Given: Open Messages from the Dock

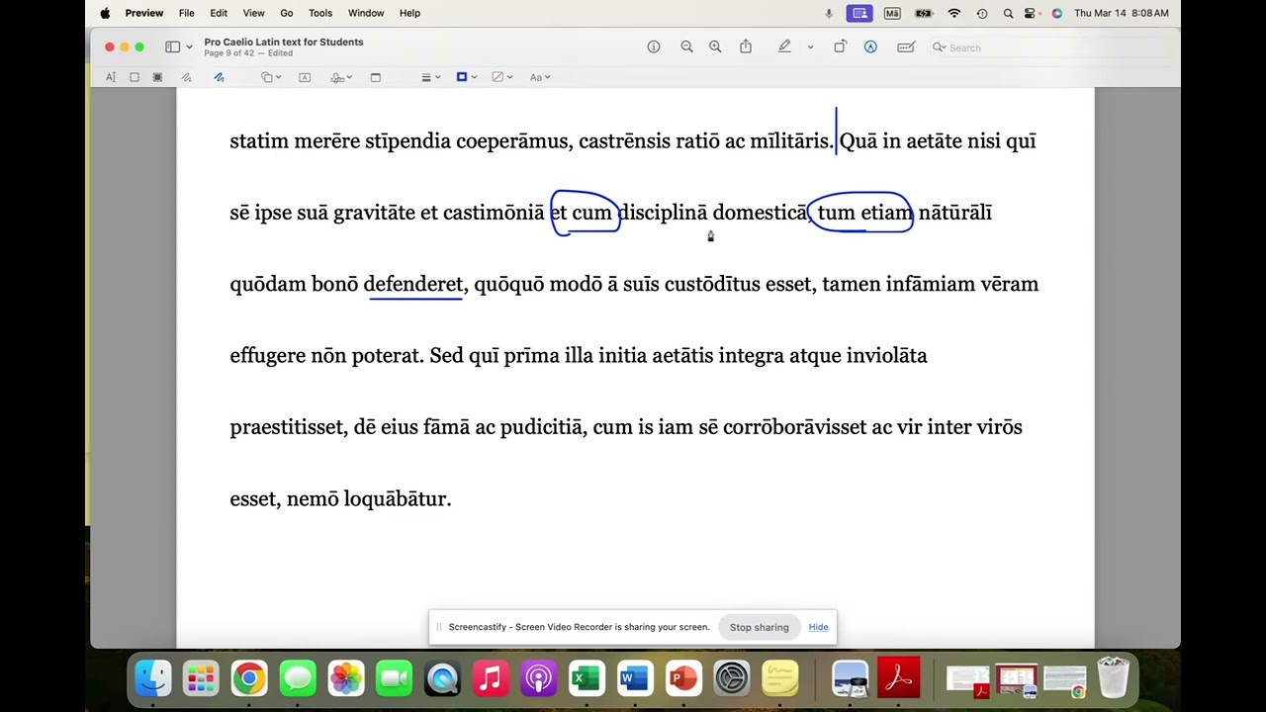Looking at the screenshot, I should pos(298,678).
